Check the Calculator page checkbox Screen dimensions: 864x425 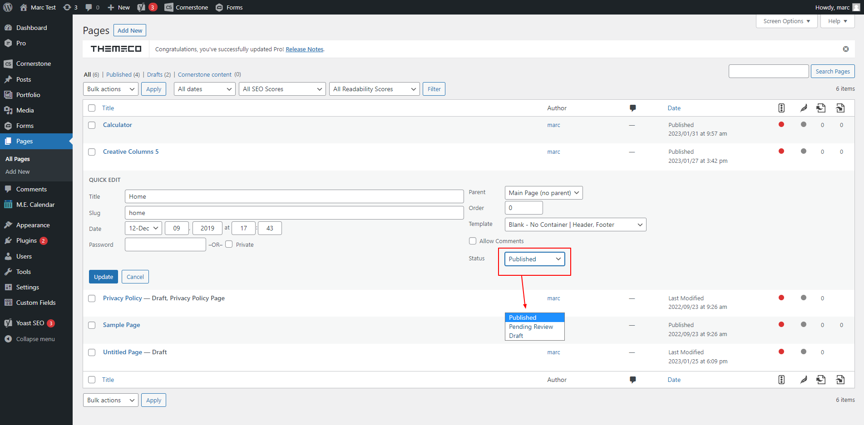[x=92, y=125]
